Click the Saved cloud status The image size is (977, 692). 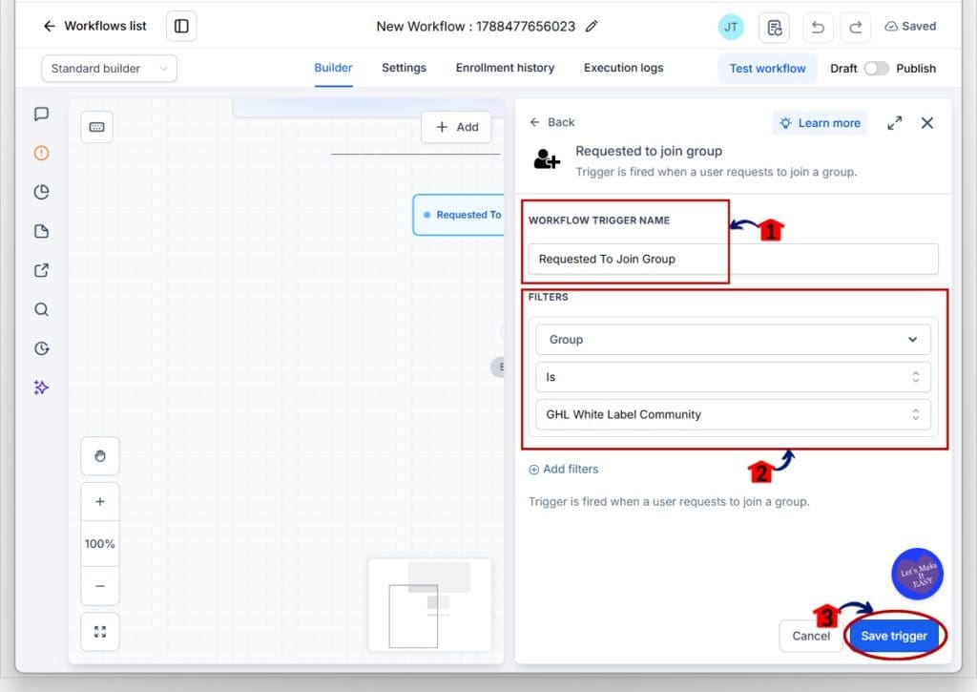coord(910,26)
